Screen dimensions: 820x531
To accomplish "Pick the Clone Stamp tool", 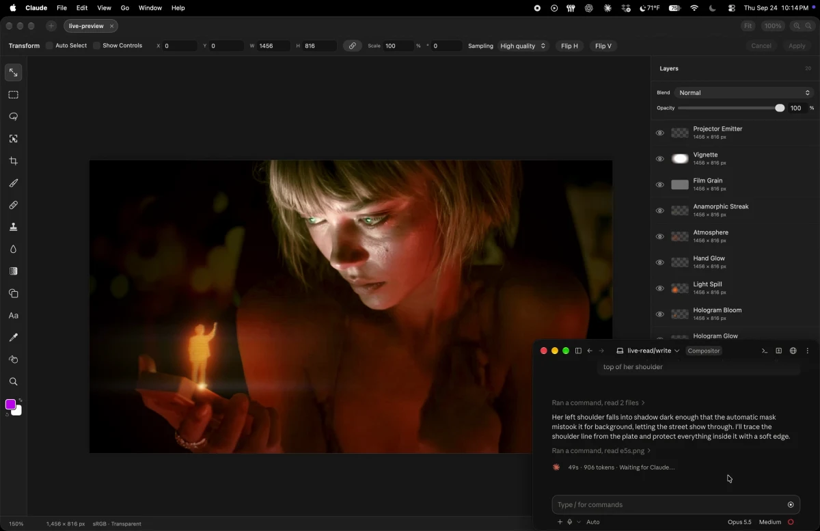I will 13,228.
